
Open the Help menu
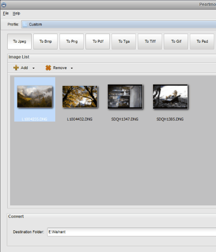click(16, 13)
